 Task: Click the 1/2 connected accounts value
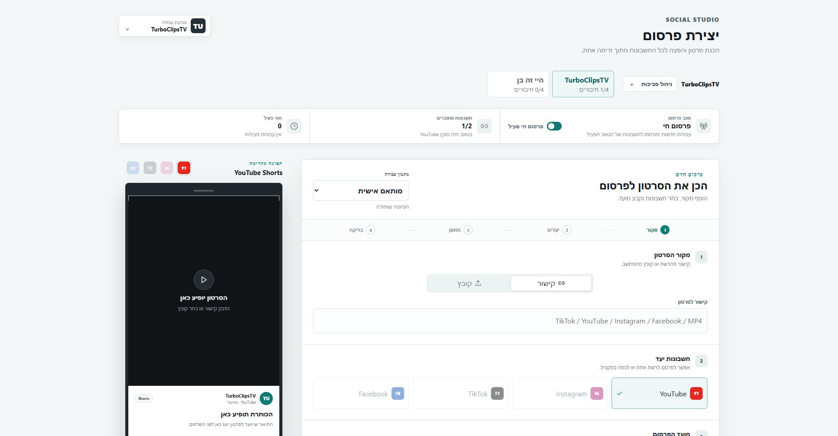467,126
